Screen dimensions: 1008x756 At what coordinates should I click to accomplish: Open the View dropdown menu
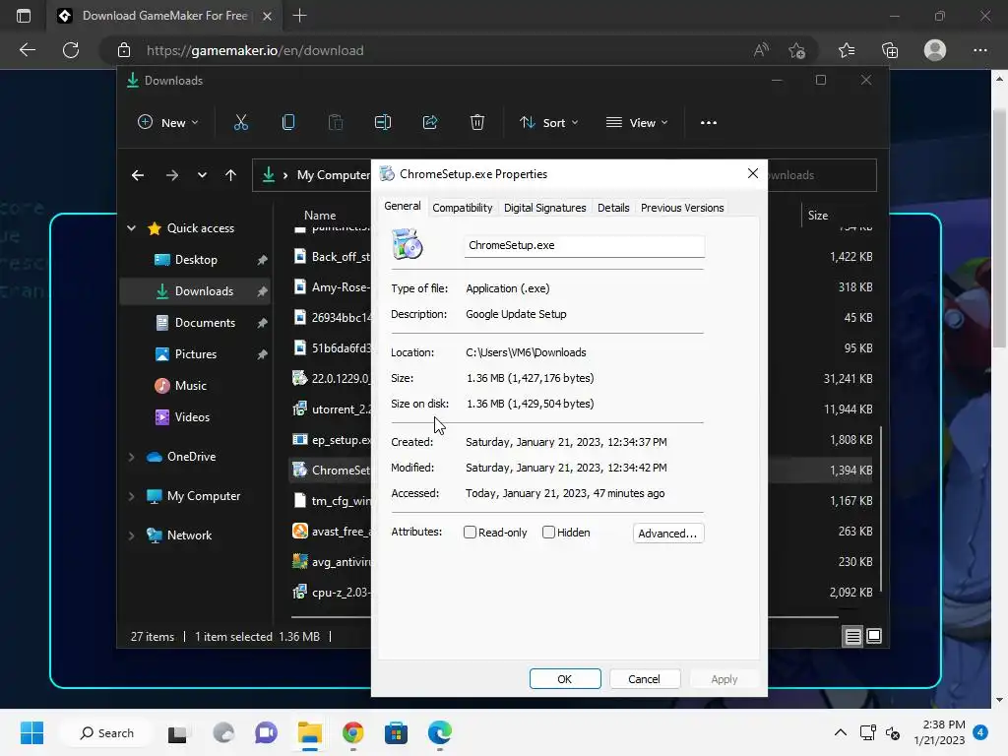[637, 122]
